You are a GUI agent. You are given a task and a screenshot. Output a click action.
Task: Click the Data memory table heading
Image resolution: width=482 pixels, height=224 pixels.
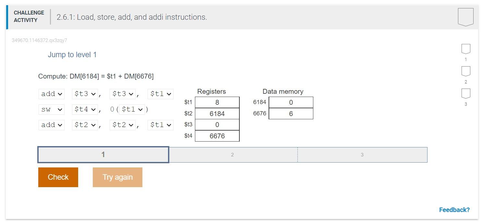283,91
